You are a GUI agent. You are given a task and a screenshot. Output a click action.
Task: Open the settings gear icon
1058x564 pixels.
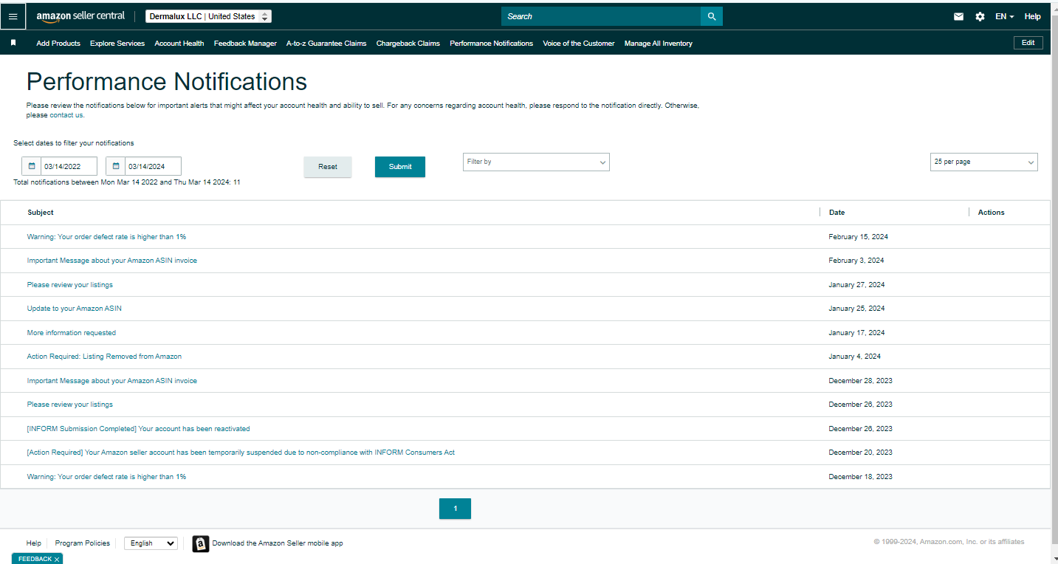pos(980,16)
